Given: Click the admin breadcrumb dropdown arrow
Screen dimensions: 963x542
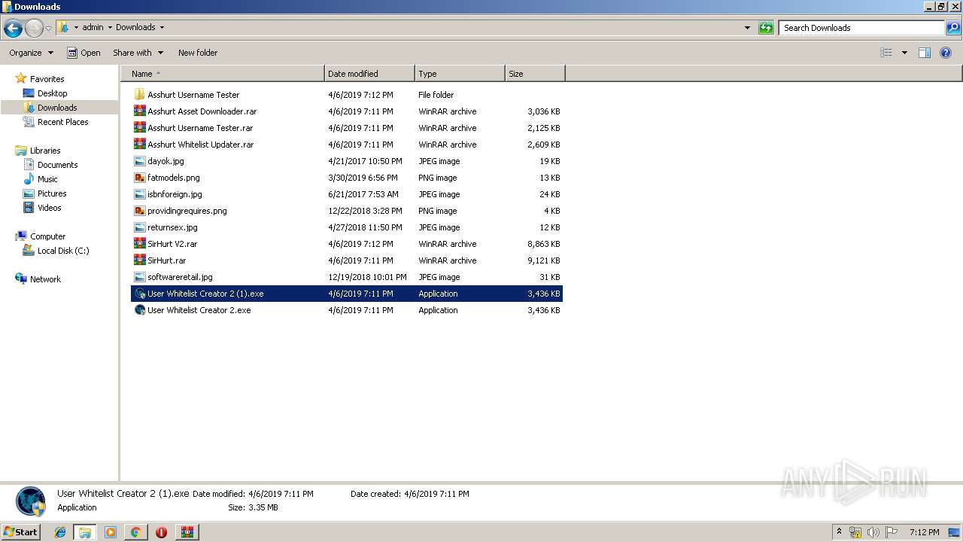Looking at the screenshot, I should click(x=110, y=28).
